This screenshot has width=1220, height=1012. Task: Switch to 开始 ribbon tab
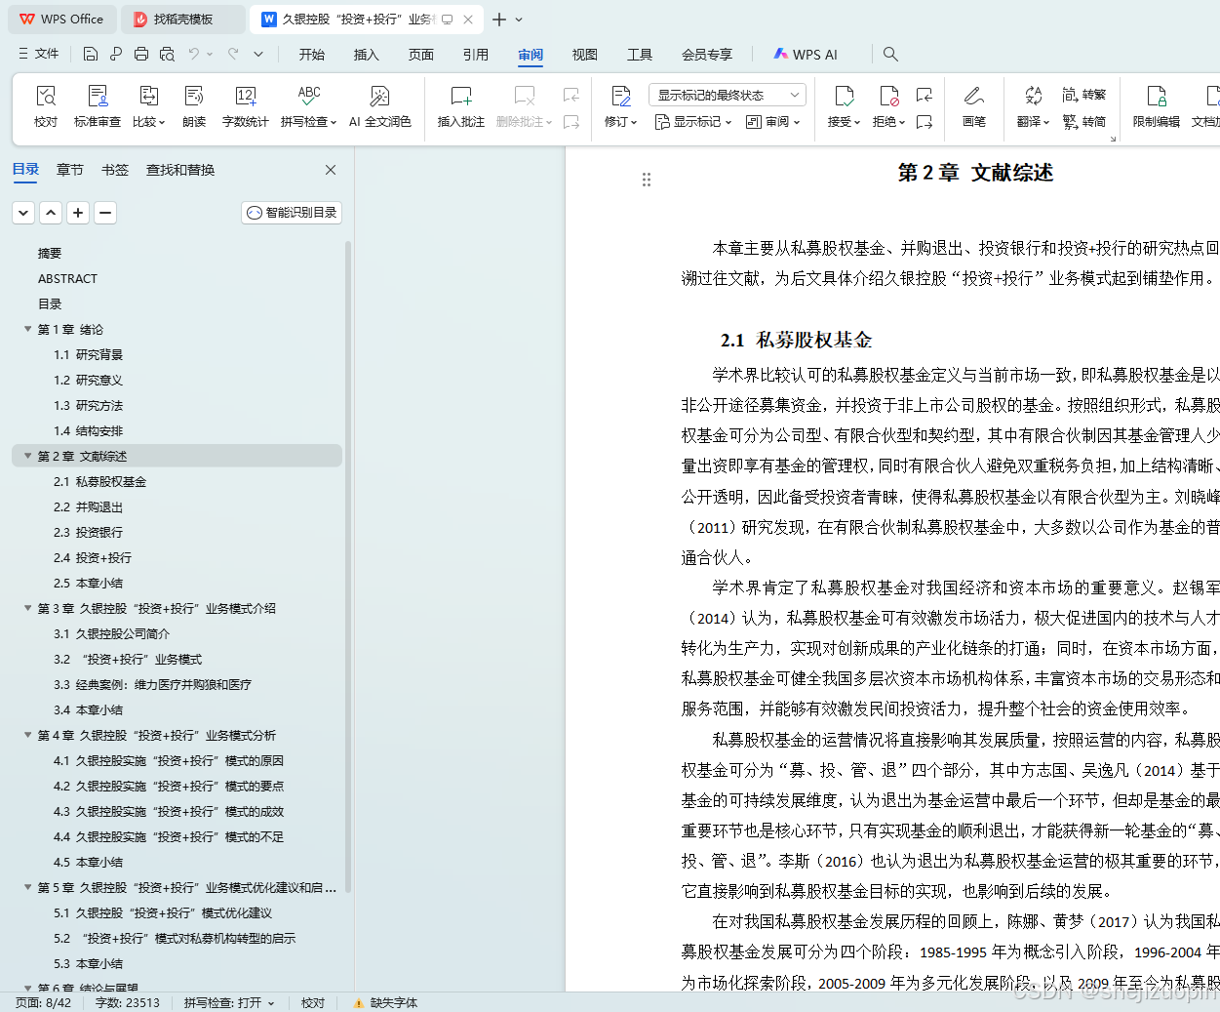(x=312, y=55)
